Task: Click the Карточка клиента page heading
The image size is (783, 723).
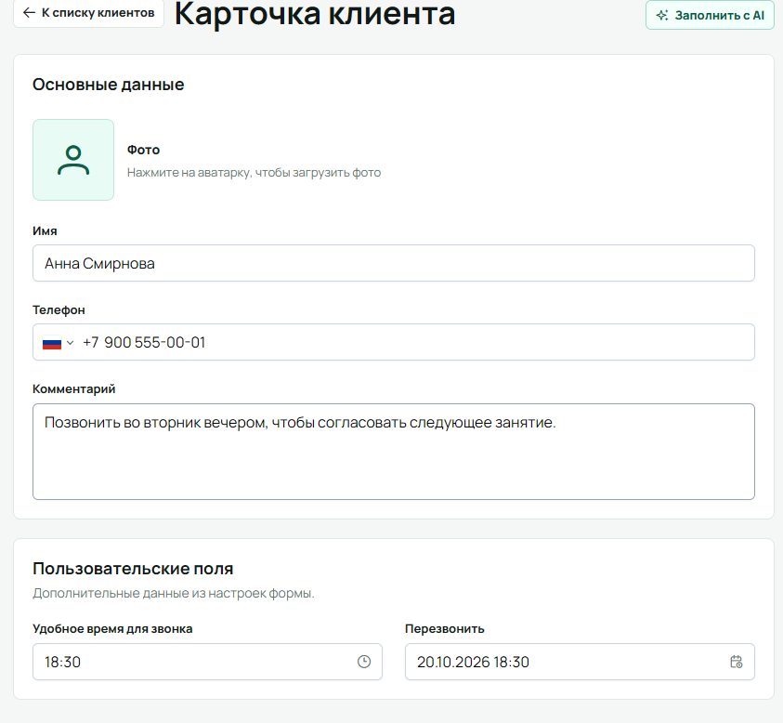Action: click(x=315, y=14)
